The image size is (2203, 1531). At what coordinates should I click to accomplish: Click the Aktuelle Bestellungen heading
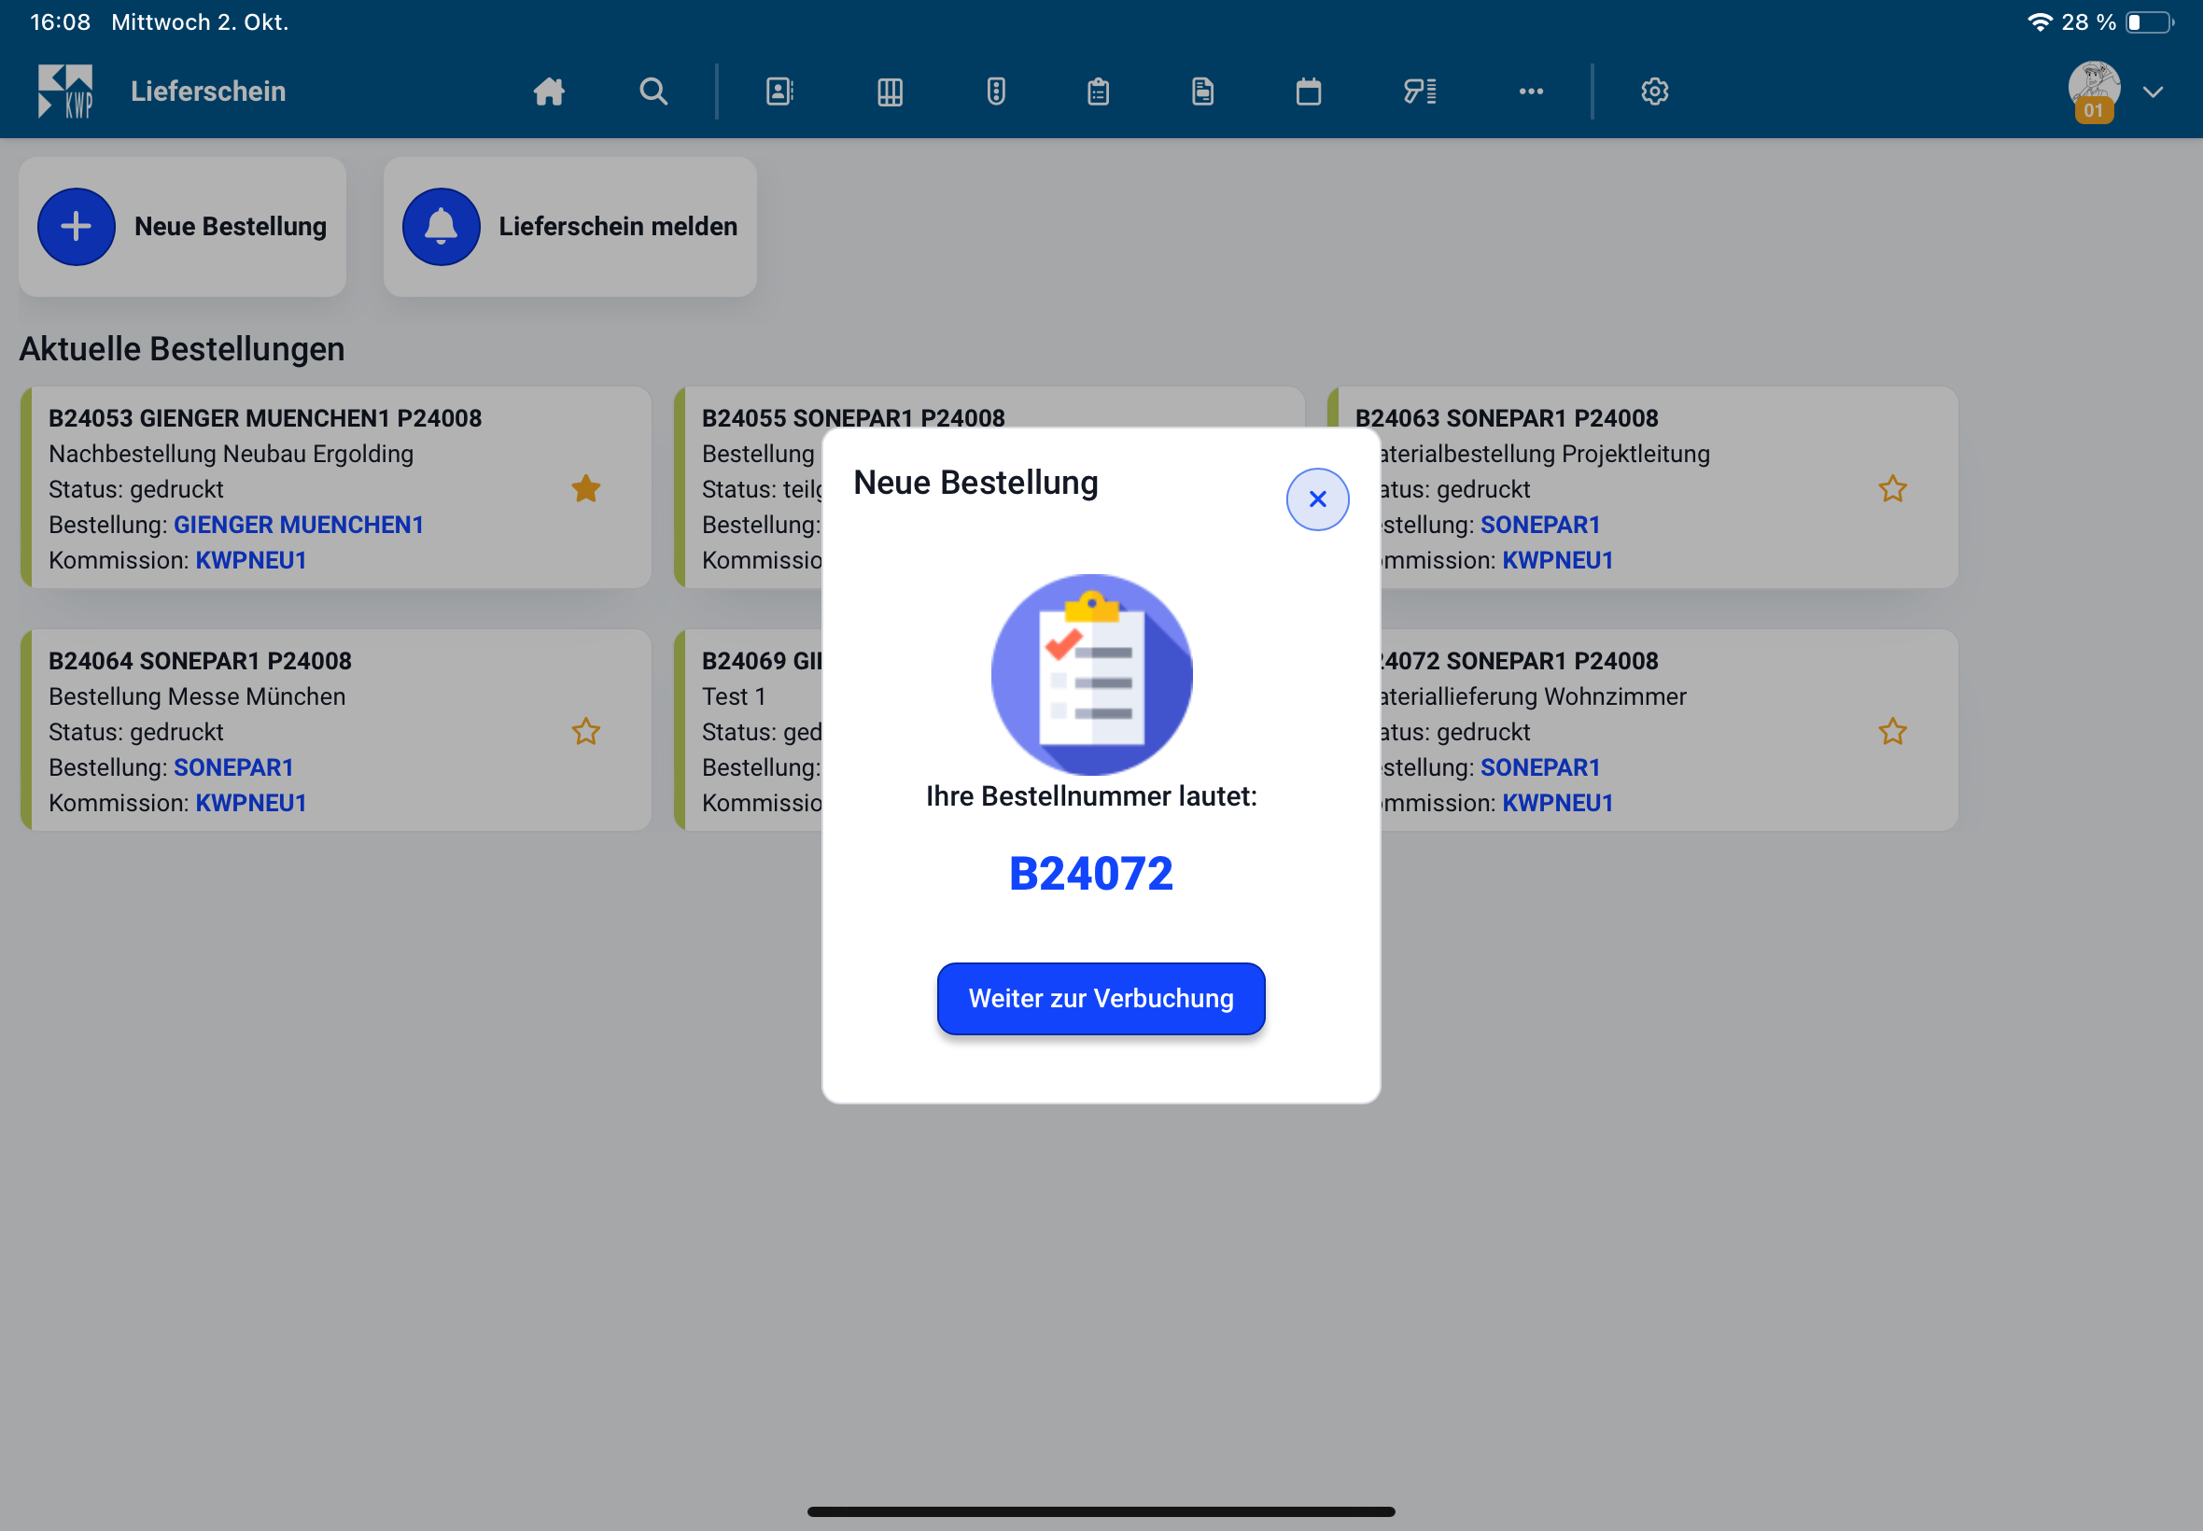(x=181, y=349)
